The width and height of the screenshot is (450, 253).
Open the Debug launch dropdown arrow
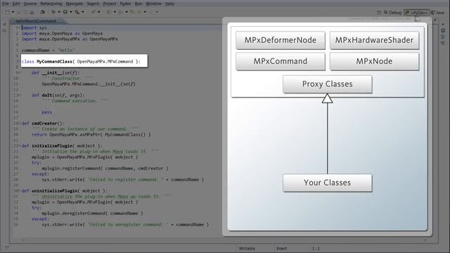point(59,12)
